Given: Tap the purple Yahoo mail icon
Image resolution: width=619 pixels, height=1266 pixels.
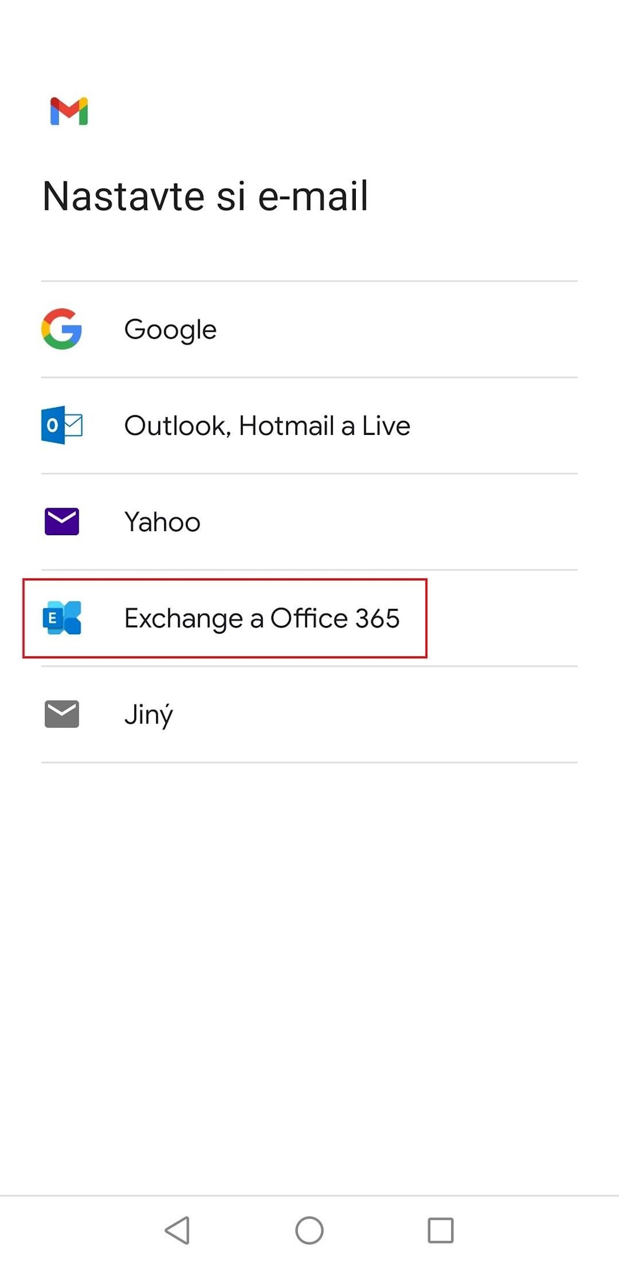Looking at the screenshot, I should 62,521.
